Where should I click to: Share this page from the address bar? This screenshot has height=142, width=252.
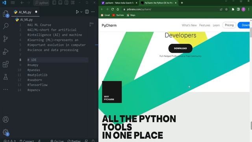(x=221, y=9)
